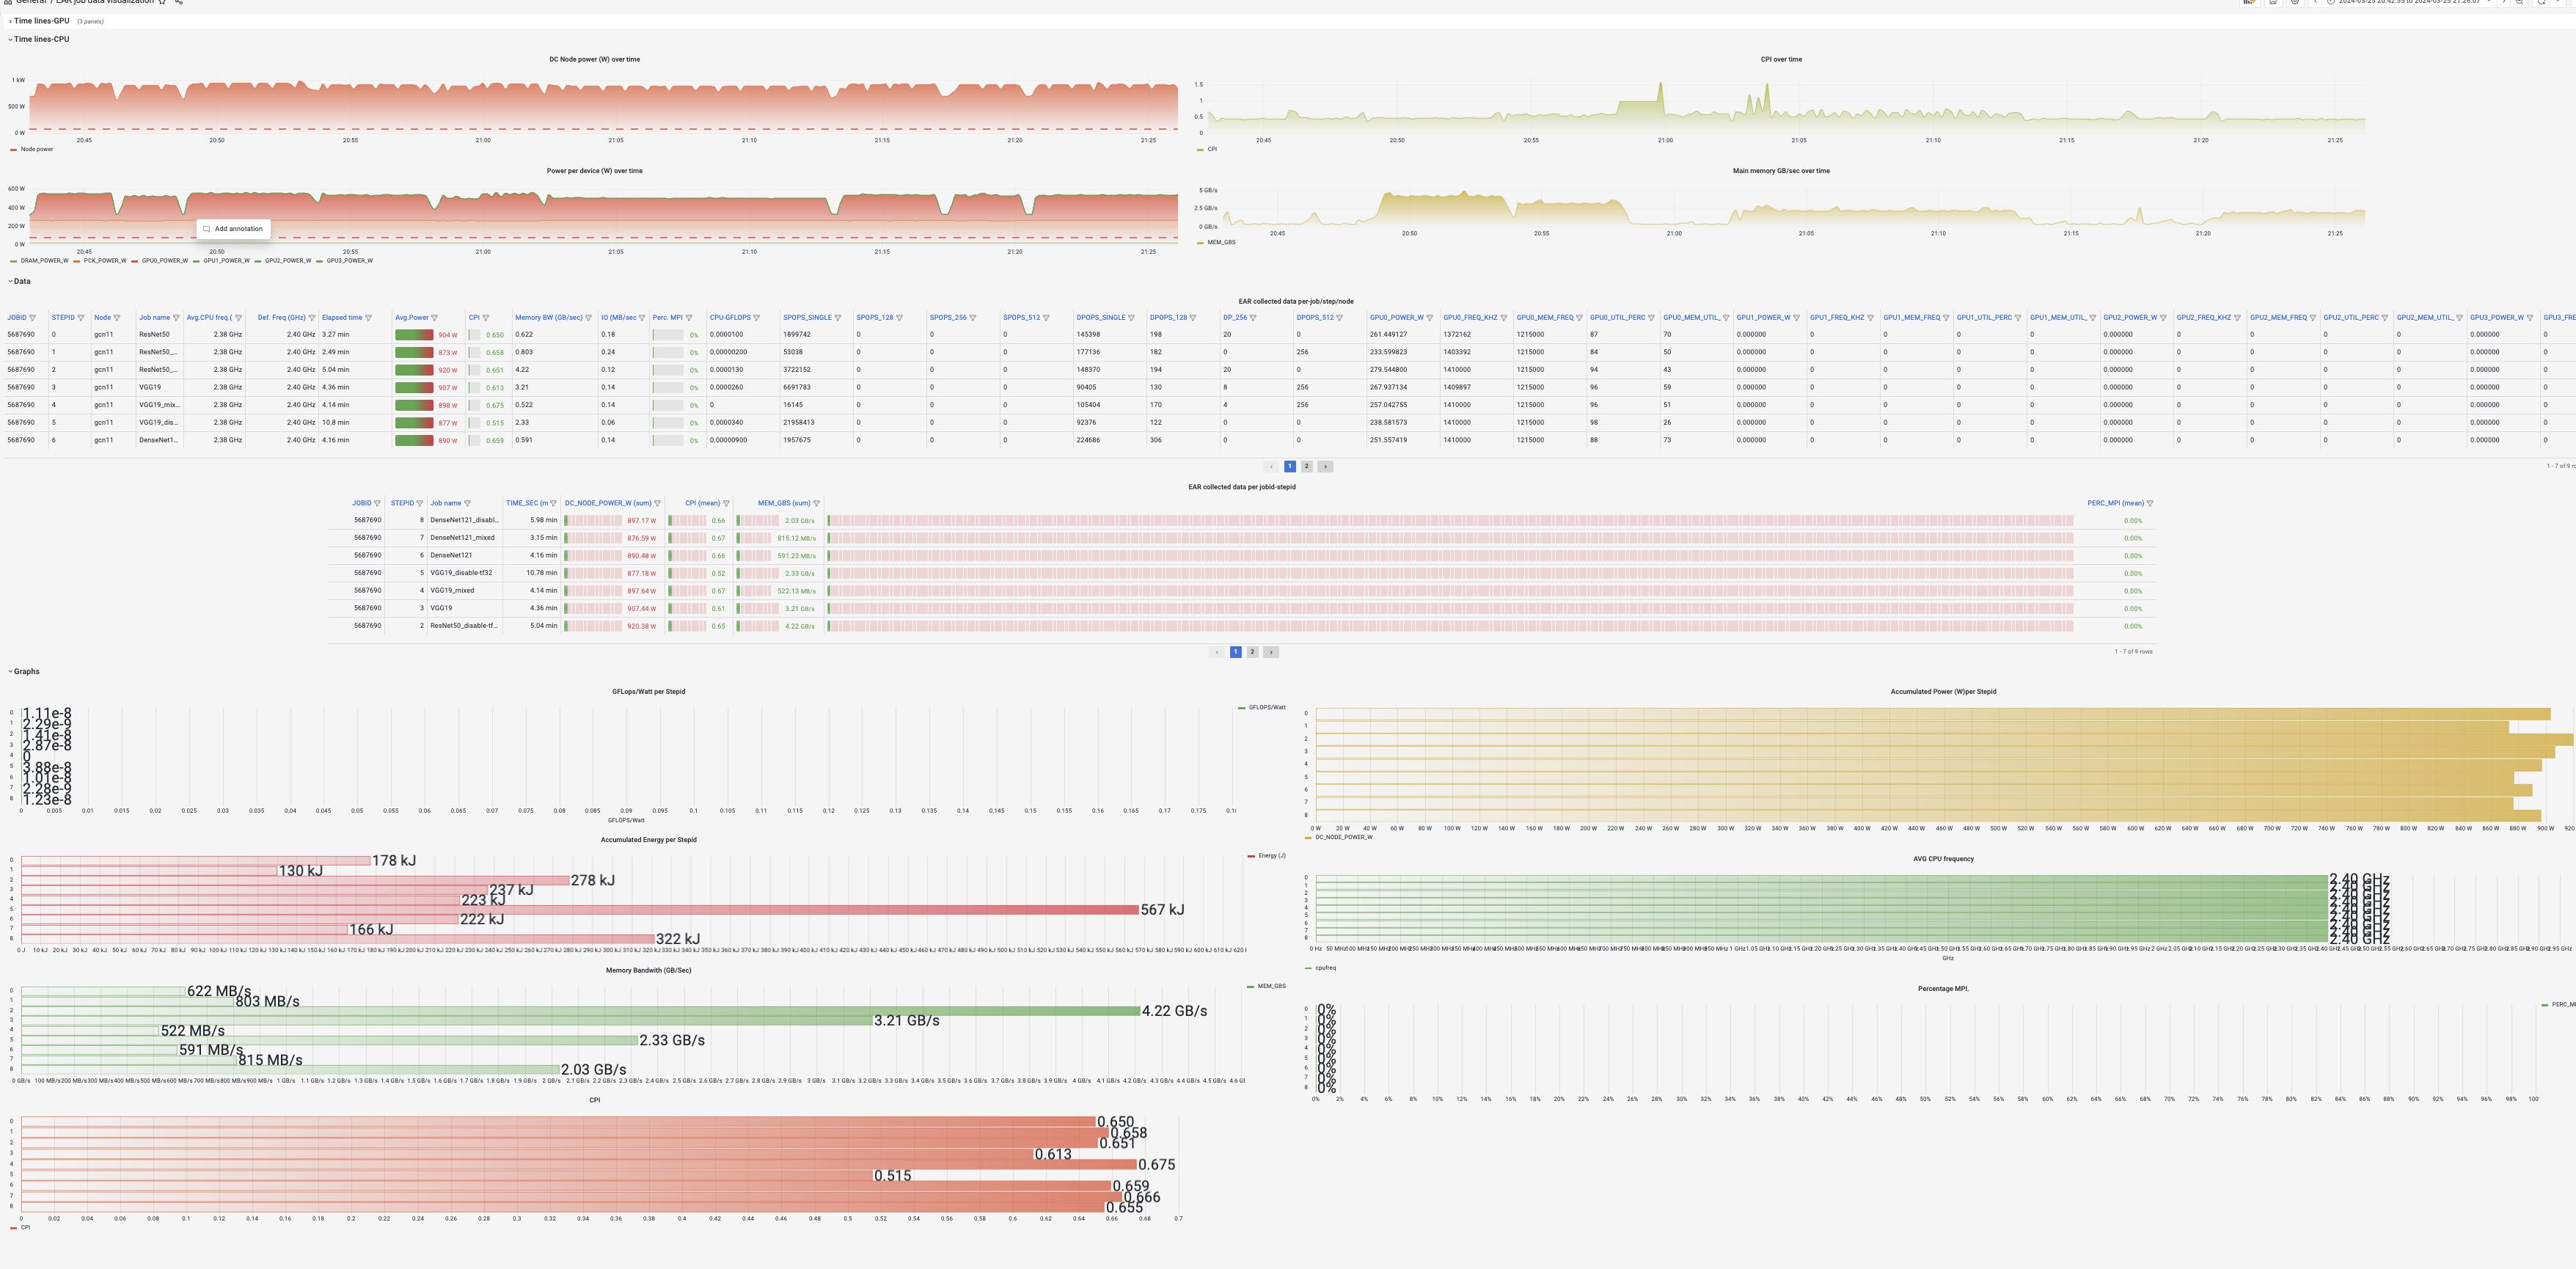2576x1269 pixels.
Task: Select page 1 of the jobid-stepid table
Action: 1235,652
